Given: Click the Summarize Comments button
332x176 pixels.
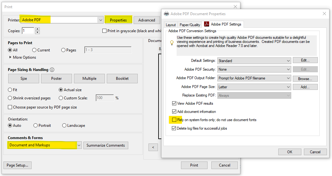Looking at the screenshot, I should (106, 145).
